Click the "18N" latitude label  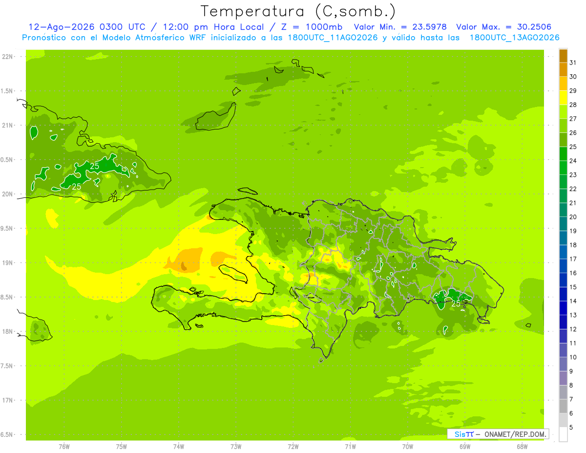point(7,331)
